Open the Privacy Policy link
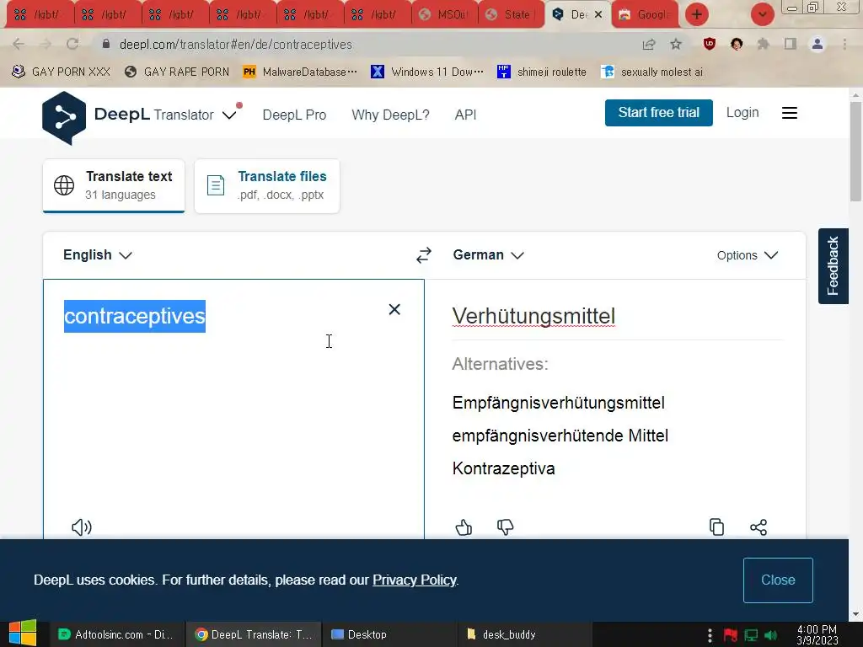The height and width of the screenshot is (647, 863). pyautogui.click(x=415, y=580)
